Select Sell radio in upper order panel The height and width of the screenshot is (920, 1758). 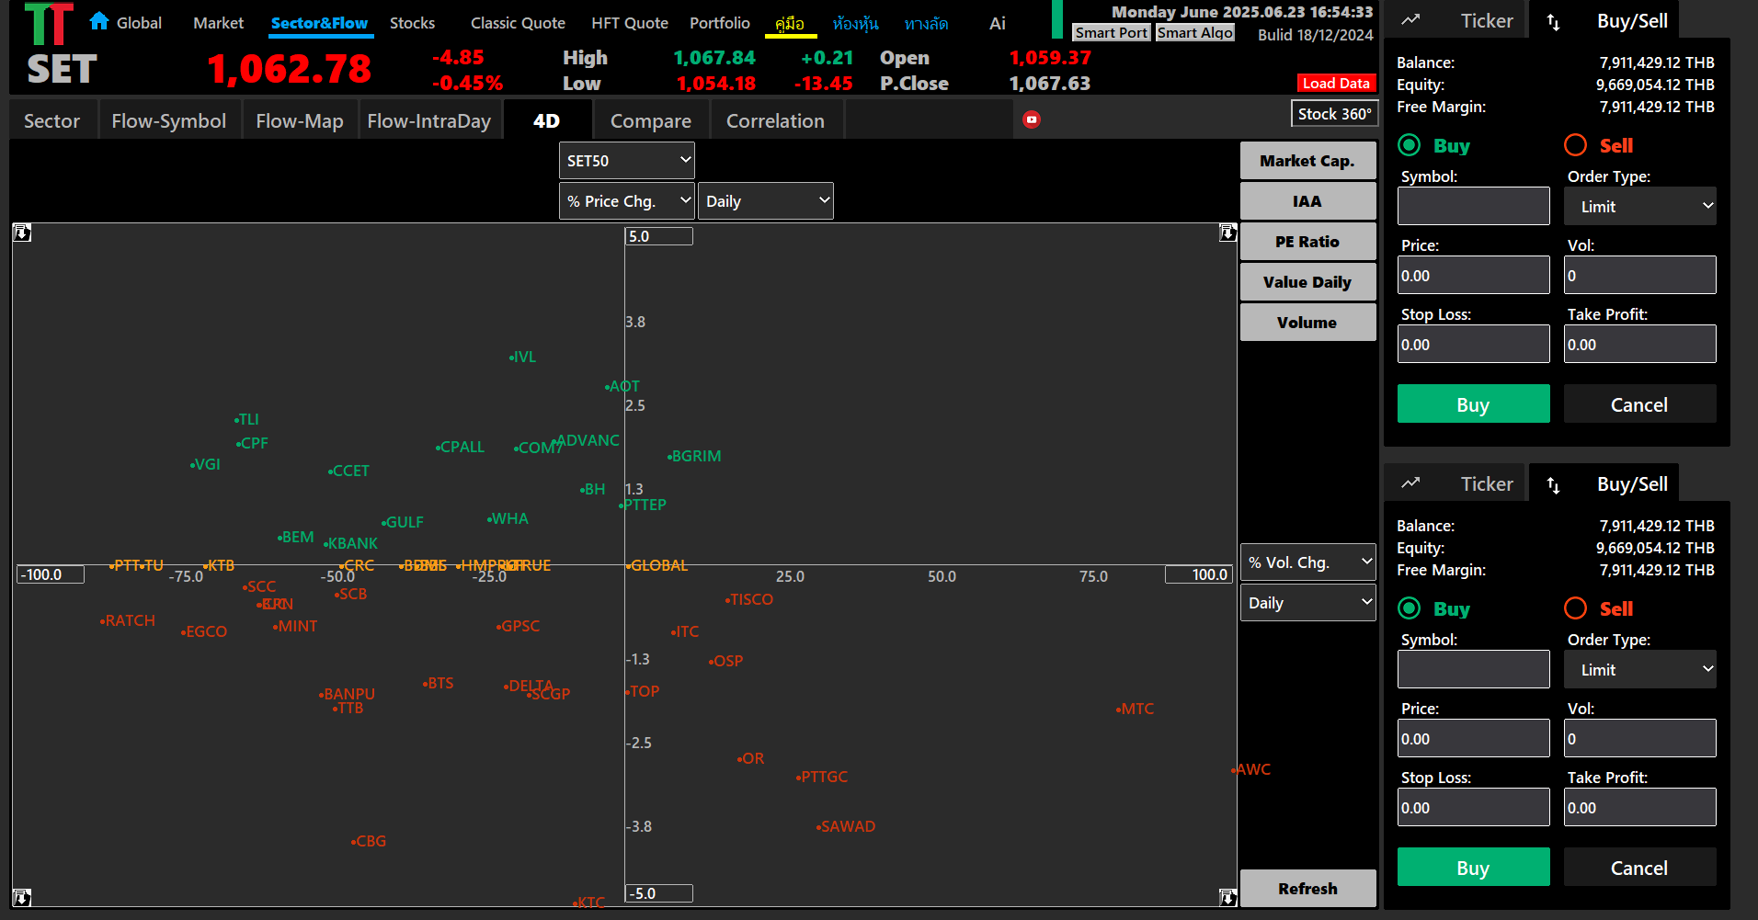[1576, 145]
